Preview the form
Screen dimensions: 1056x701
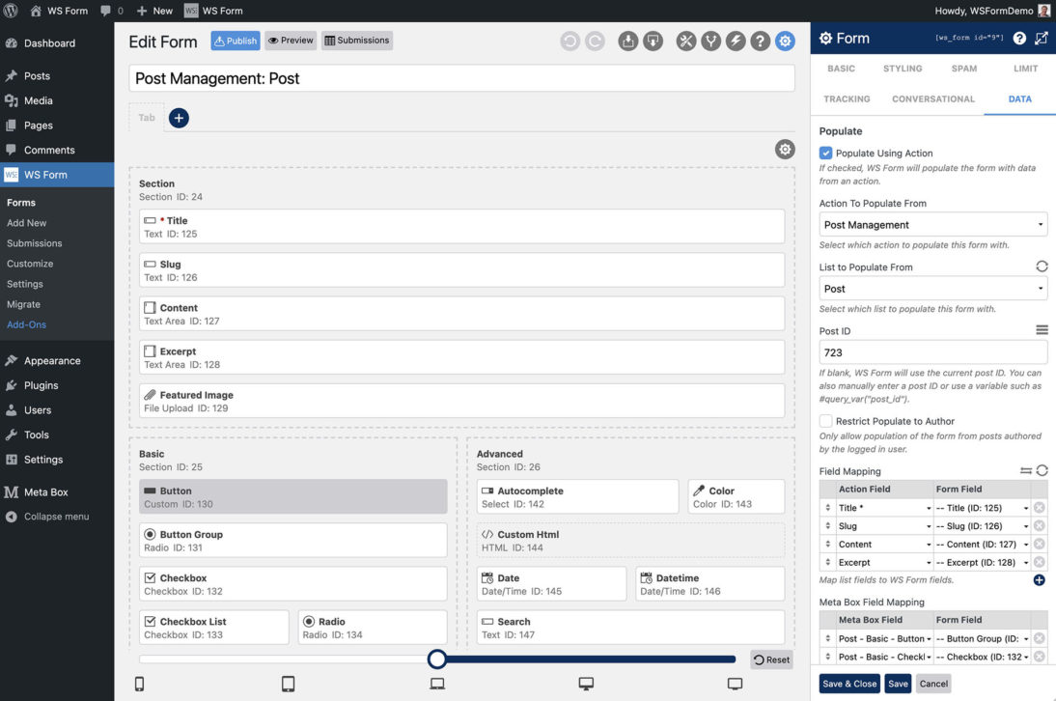click(x=291, y=41)
